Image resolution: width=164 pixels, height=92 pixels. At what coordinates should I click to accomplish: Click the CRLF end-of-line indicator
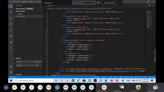coord(116,77)
